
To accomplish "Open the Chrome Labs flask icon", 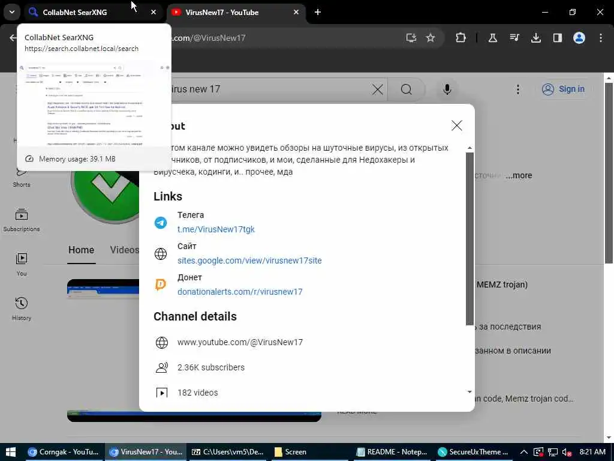I will click(493, 38).
